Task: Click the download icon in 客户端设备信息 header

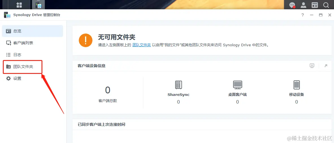Action: coord(312,66)
